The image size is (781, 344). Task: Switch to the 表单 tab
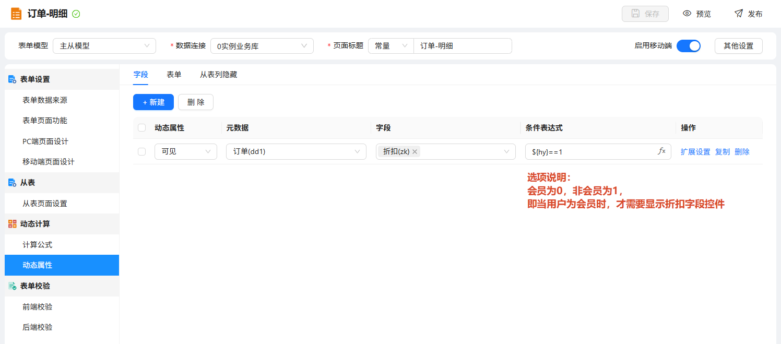coord(174,75)
